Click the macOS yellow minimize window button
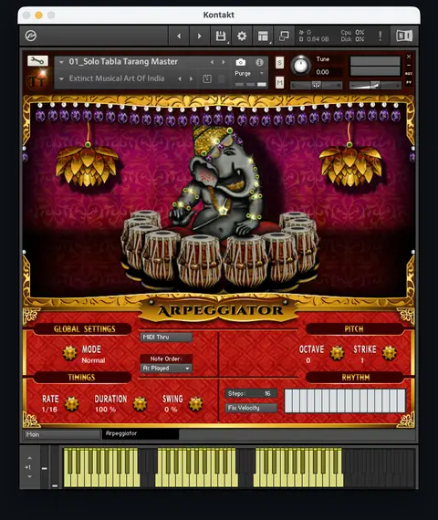Screen dimensions: 438x520 pos(39,16)
